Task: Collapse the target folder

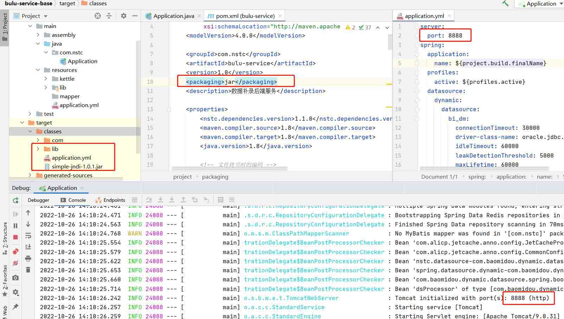Action: click(22, 122)
